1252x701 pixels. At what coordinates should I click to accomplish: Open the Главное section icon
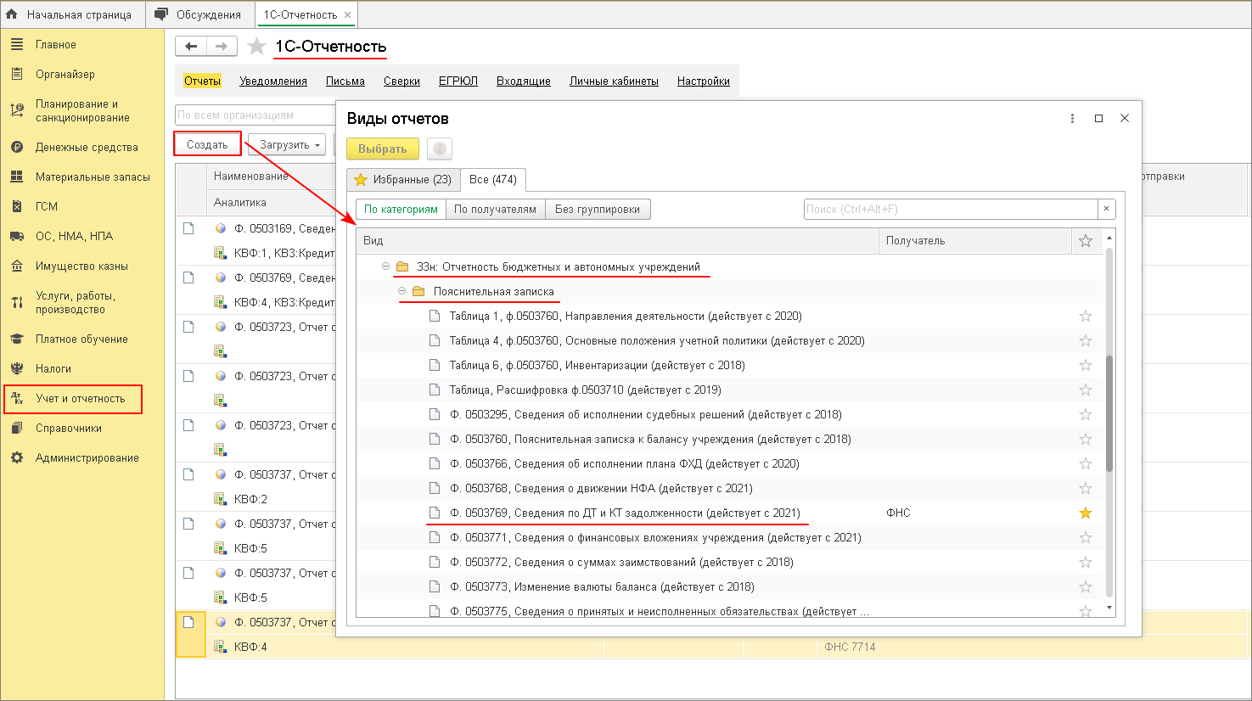[x=17, y=44]
